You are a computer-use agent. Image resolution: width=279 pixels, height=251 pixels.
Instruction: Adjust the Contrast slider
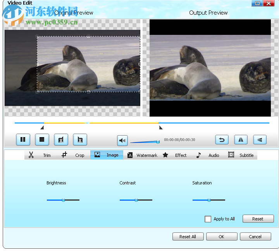point(136,200)
